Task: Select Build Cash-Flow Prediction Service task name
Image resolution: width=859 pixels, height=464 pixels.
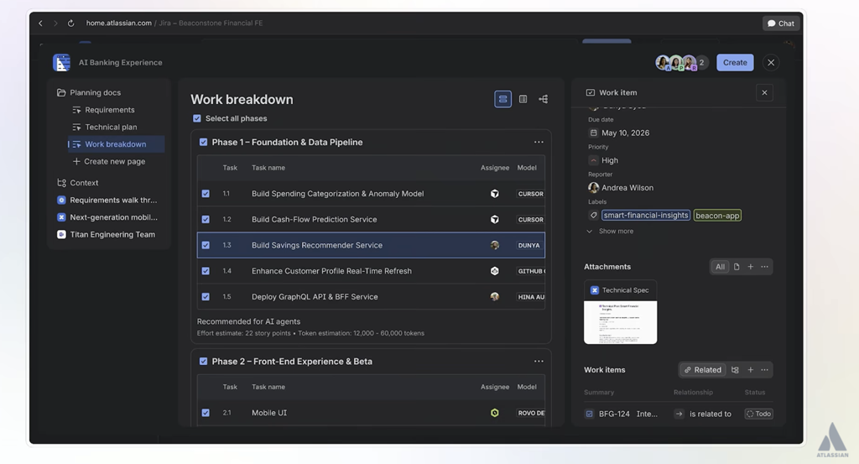Action: click(314, 219)
